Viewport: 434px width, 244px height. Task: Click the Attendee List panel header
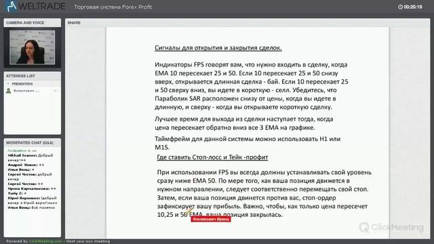pos(33,76)
